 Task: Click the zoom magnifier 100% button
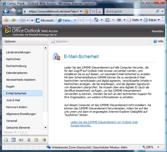click(x=148, y=147)
